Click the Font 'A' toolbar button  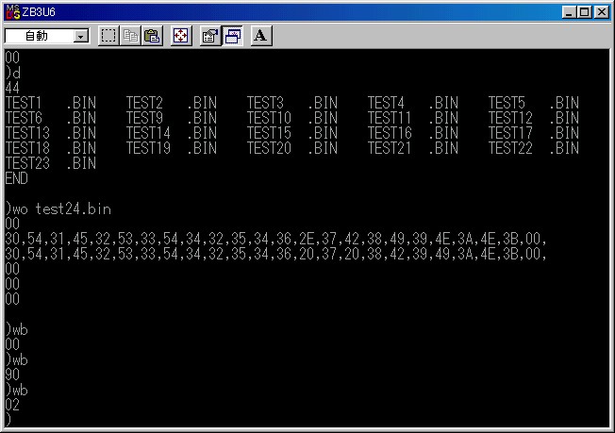point(261,36)
